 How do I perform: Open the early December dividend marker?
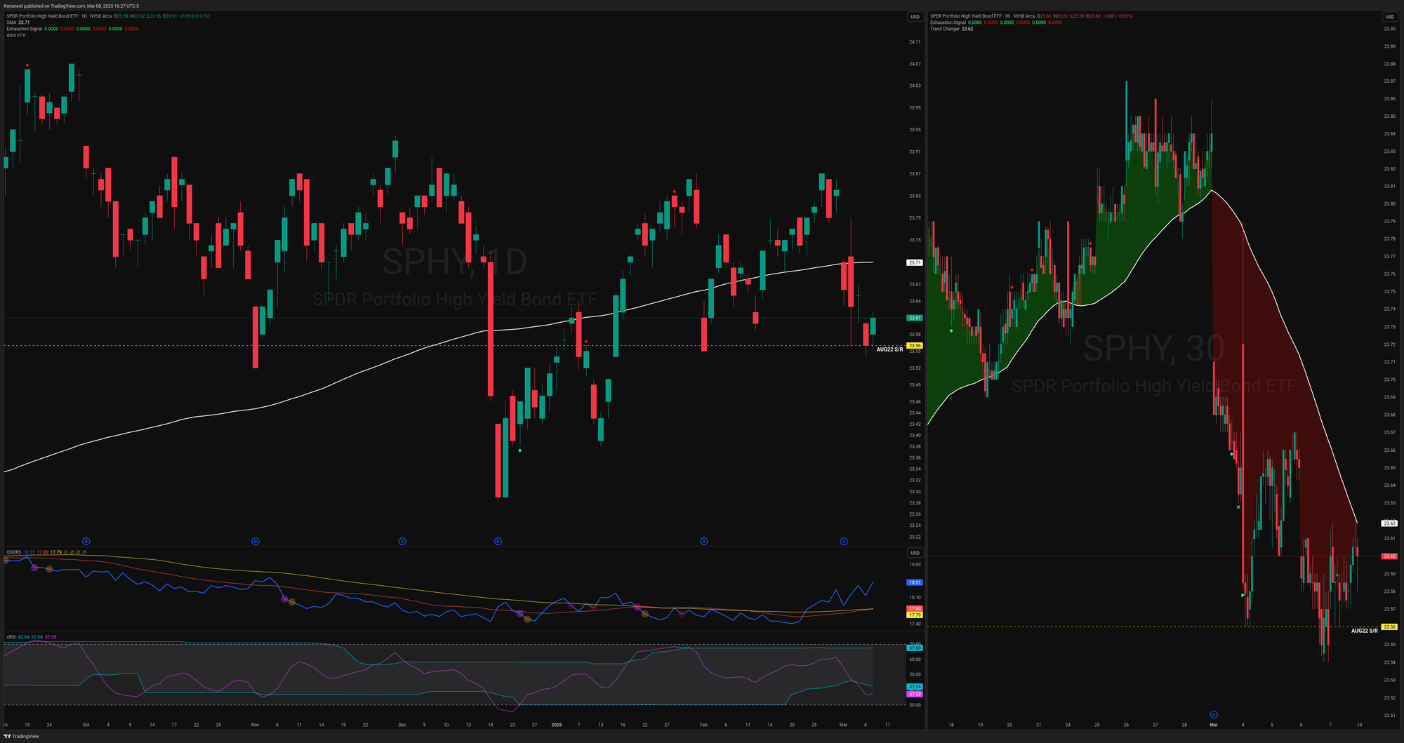402,541
